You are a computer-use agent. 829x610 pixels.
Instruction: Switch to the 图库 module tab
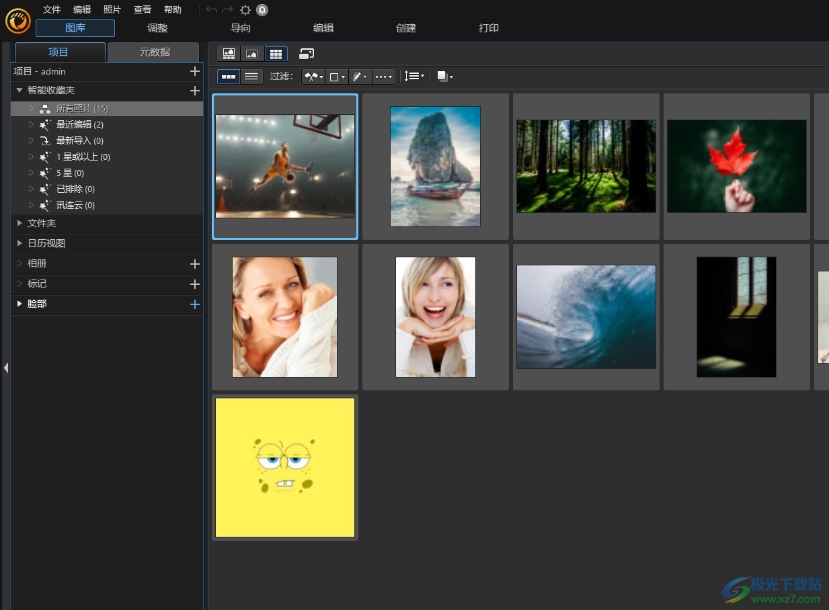click(75, 28)
